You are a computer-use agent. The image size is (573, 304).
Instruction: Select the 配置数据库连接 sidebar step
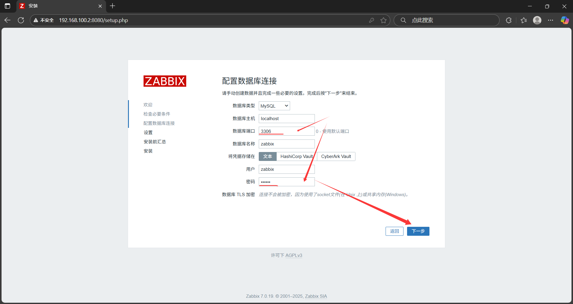point(159,123)
